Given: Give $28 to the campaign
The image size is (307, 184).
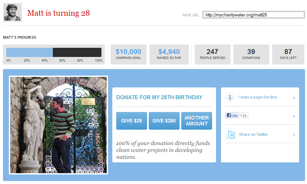Looking at the screenshot, I should click(x=132, y=121).
